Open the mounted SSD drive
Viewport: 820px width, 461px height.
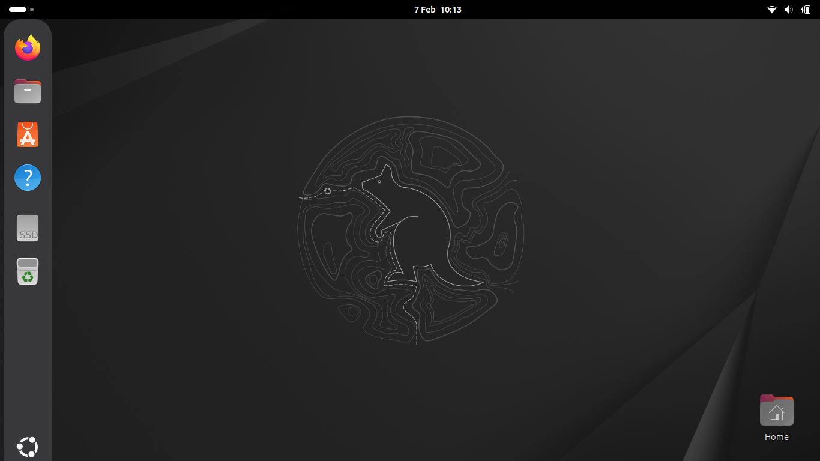[27, 228]
